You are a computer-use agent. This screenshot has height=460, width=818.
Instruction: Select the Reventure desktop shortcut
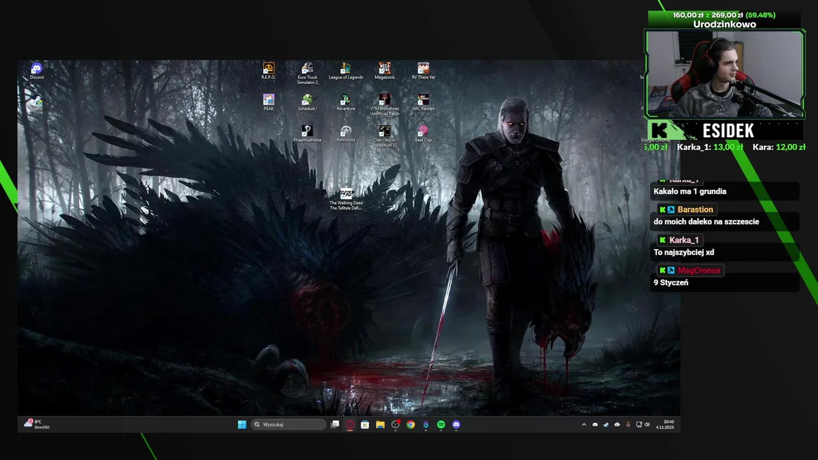coord(346,102)
